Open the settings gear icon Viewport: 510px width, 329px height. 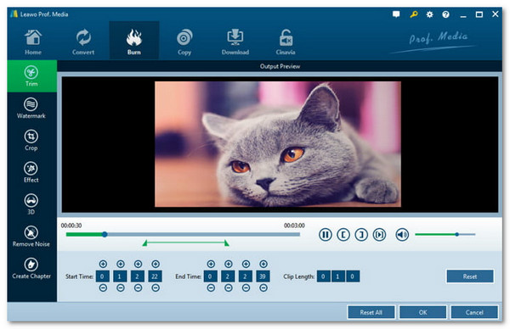429,14
